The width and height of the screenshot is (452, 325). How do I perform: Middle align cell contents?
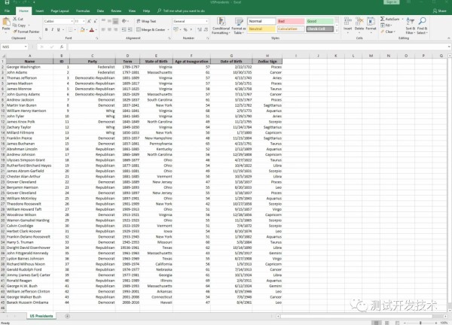click(109, 21)
